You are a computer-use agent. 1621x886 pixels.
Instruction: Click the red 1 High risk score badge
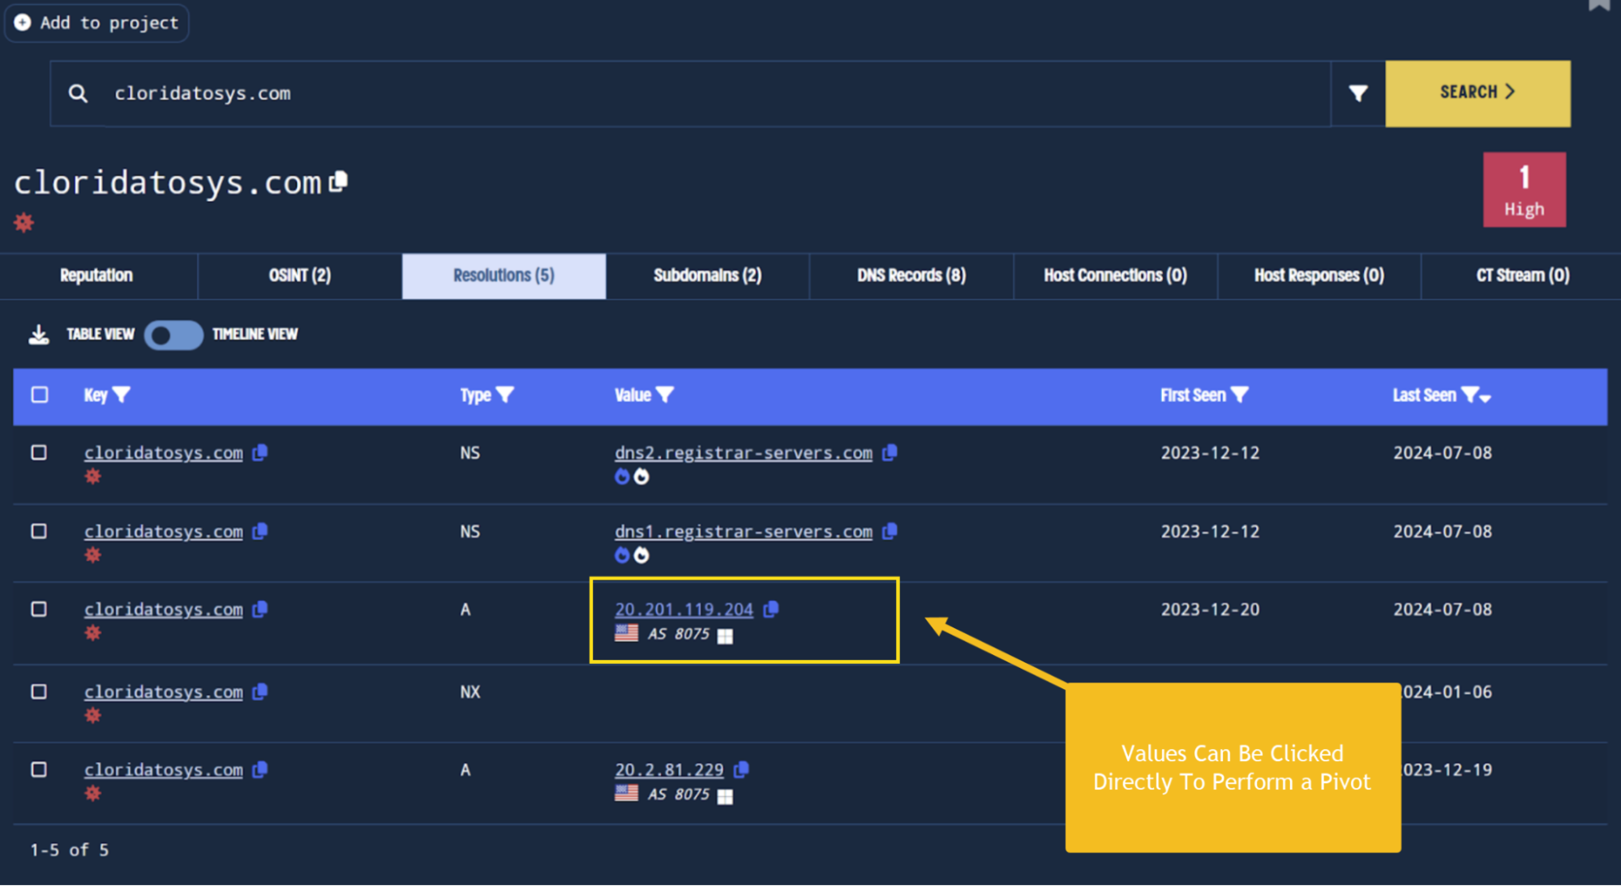(1525, 190)
